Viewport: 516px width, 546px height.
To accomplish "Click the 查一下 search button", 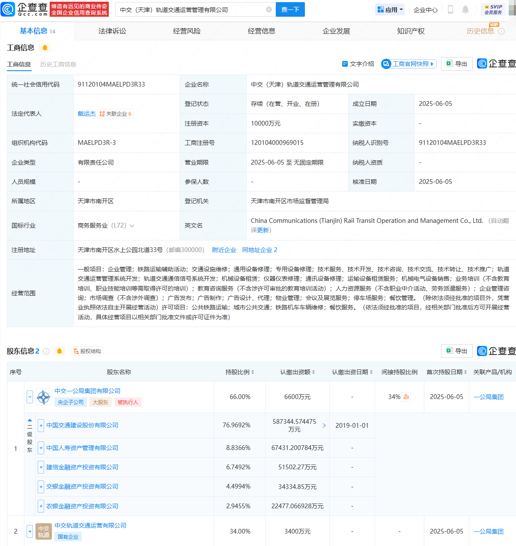I will click(290, 9).
